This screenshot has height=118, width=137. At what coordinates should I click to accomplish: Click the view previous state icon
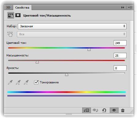(x=95, y=110)
